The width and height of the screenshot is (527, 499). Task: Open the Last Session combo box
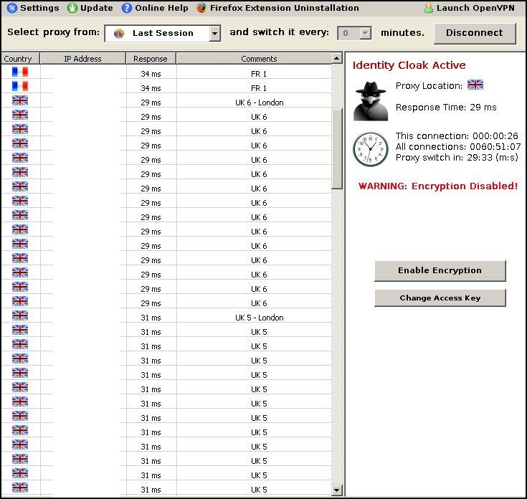pos(163,34)
